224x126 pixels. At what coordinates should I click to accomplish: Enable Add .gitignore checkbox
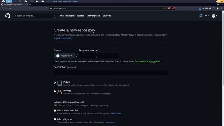coord(55,119)
